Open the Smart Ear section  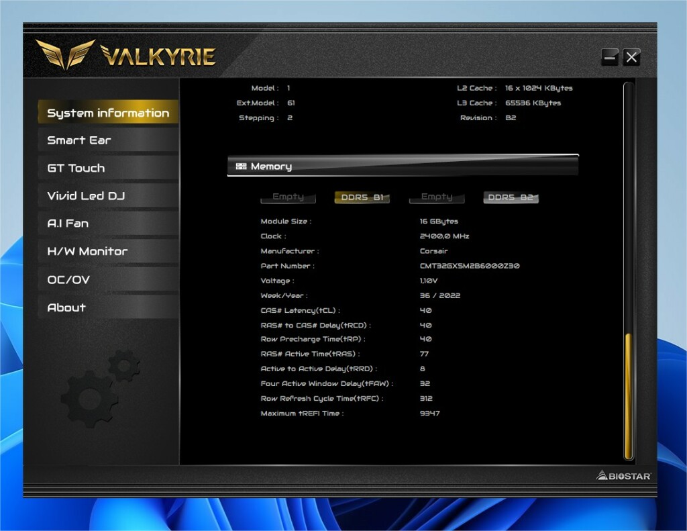tap(108, 140)
